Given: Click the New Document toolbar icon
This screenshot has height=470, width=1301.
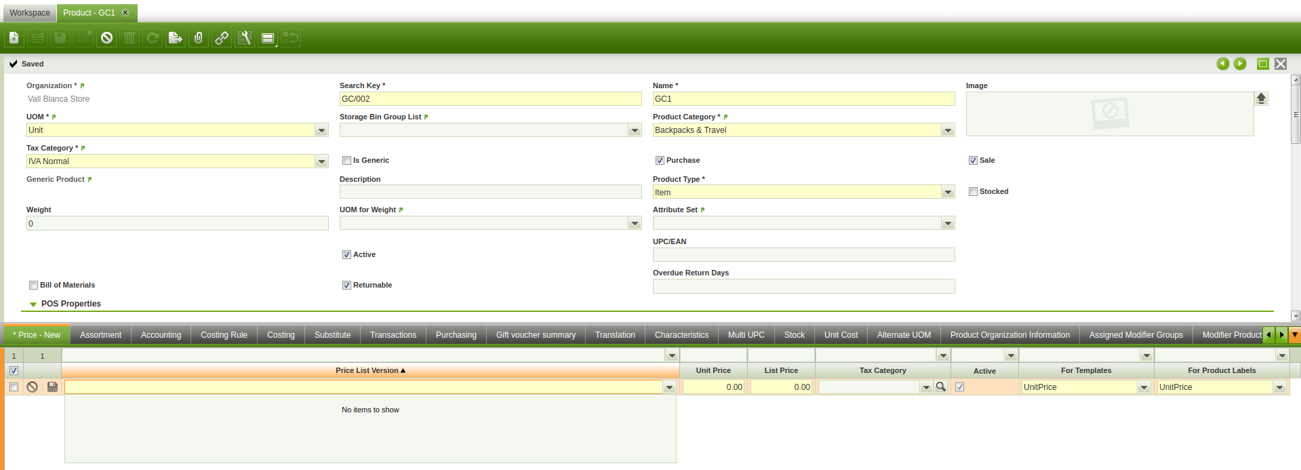Looking at the screenshot, I should point(14,39).
